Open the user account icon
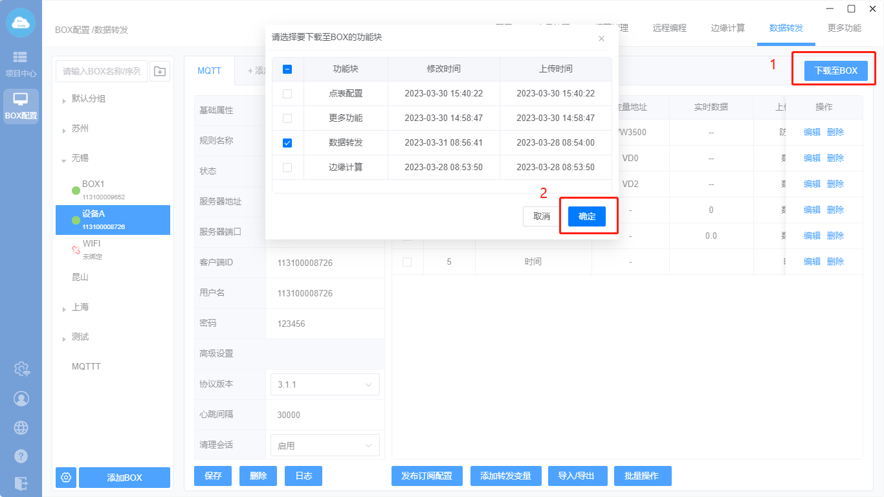 pyautogui.click(x=21, y=399)
